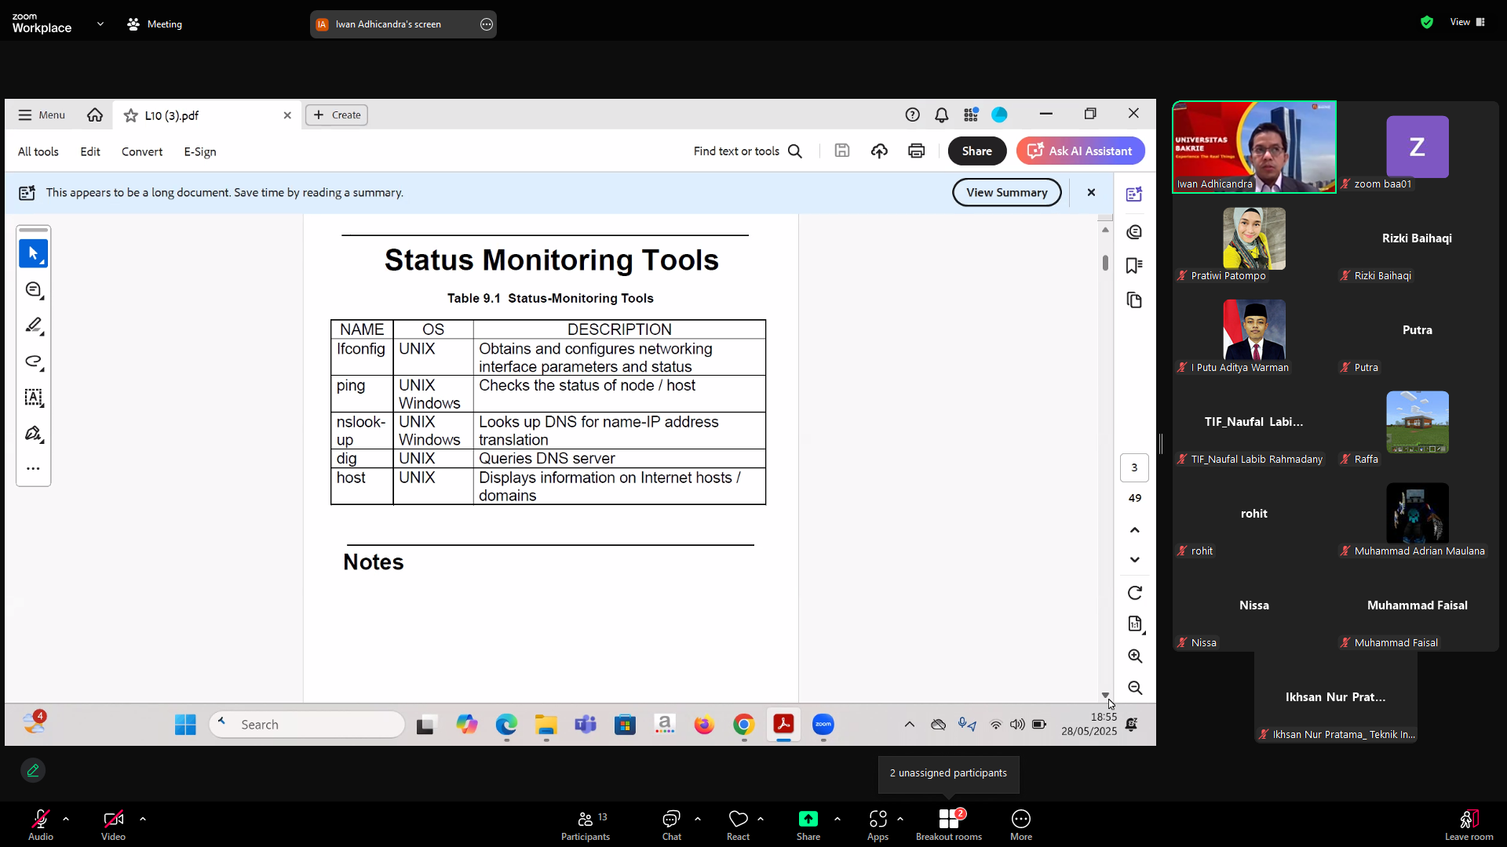Click the black Share button in Acrobat

(977, 151)
